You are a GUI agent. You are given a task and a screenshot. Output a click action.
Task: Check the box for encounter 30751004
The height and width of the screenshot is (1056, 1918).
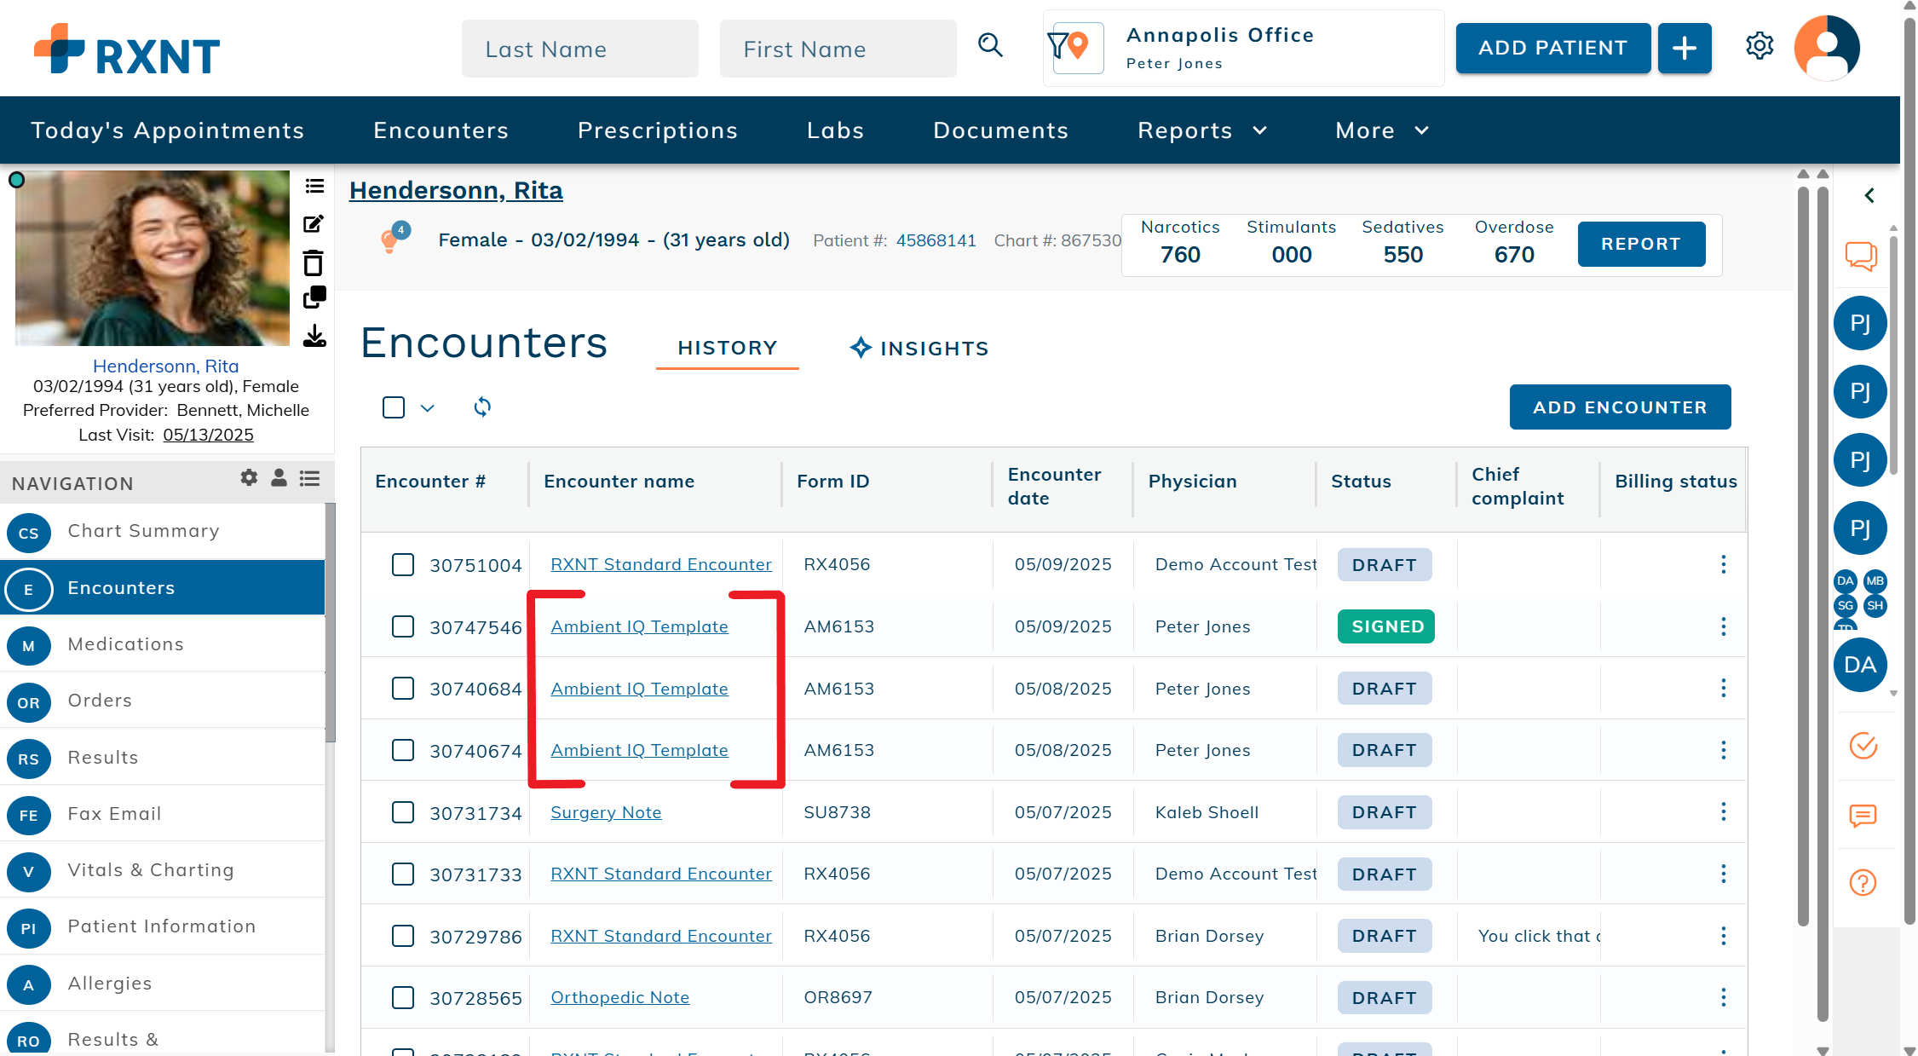click(x=403, y=564)
